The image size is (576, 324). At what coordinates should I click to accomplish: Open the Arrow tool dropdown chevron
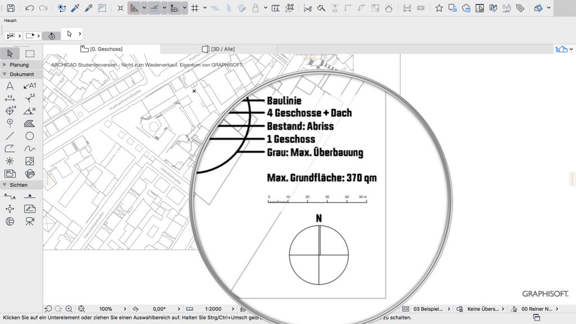pyautogui.click(x=80, y=34)
